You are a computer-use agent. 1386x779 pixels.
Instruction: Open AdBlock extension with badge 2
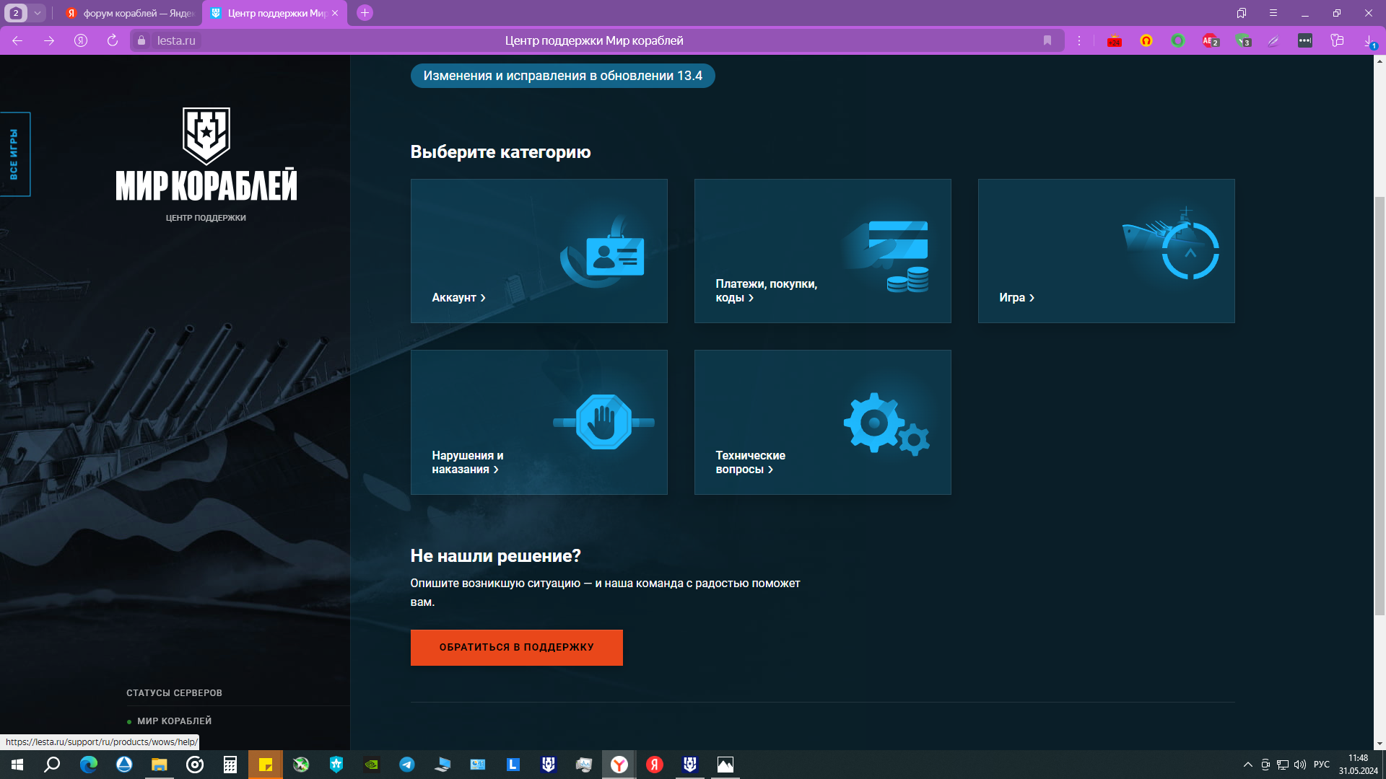[x=1210, y=41]
